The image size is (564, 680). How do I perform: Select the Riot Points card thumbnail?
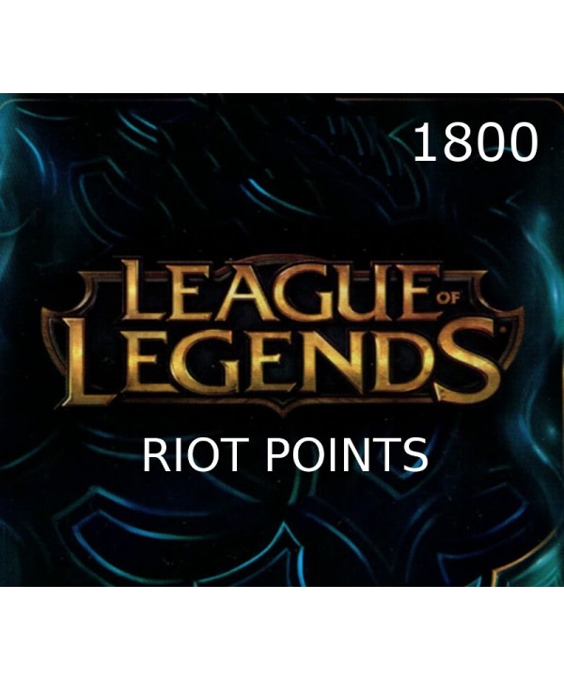point(282,340)
